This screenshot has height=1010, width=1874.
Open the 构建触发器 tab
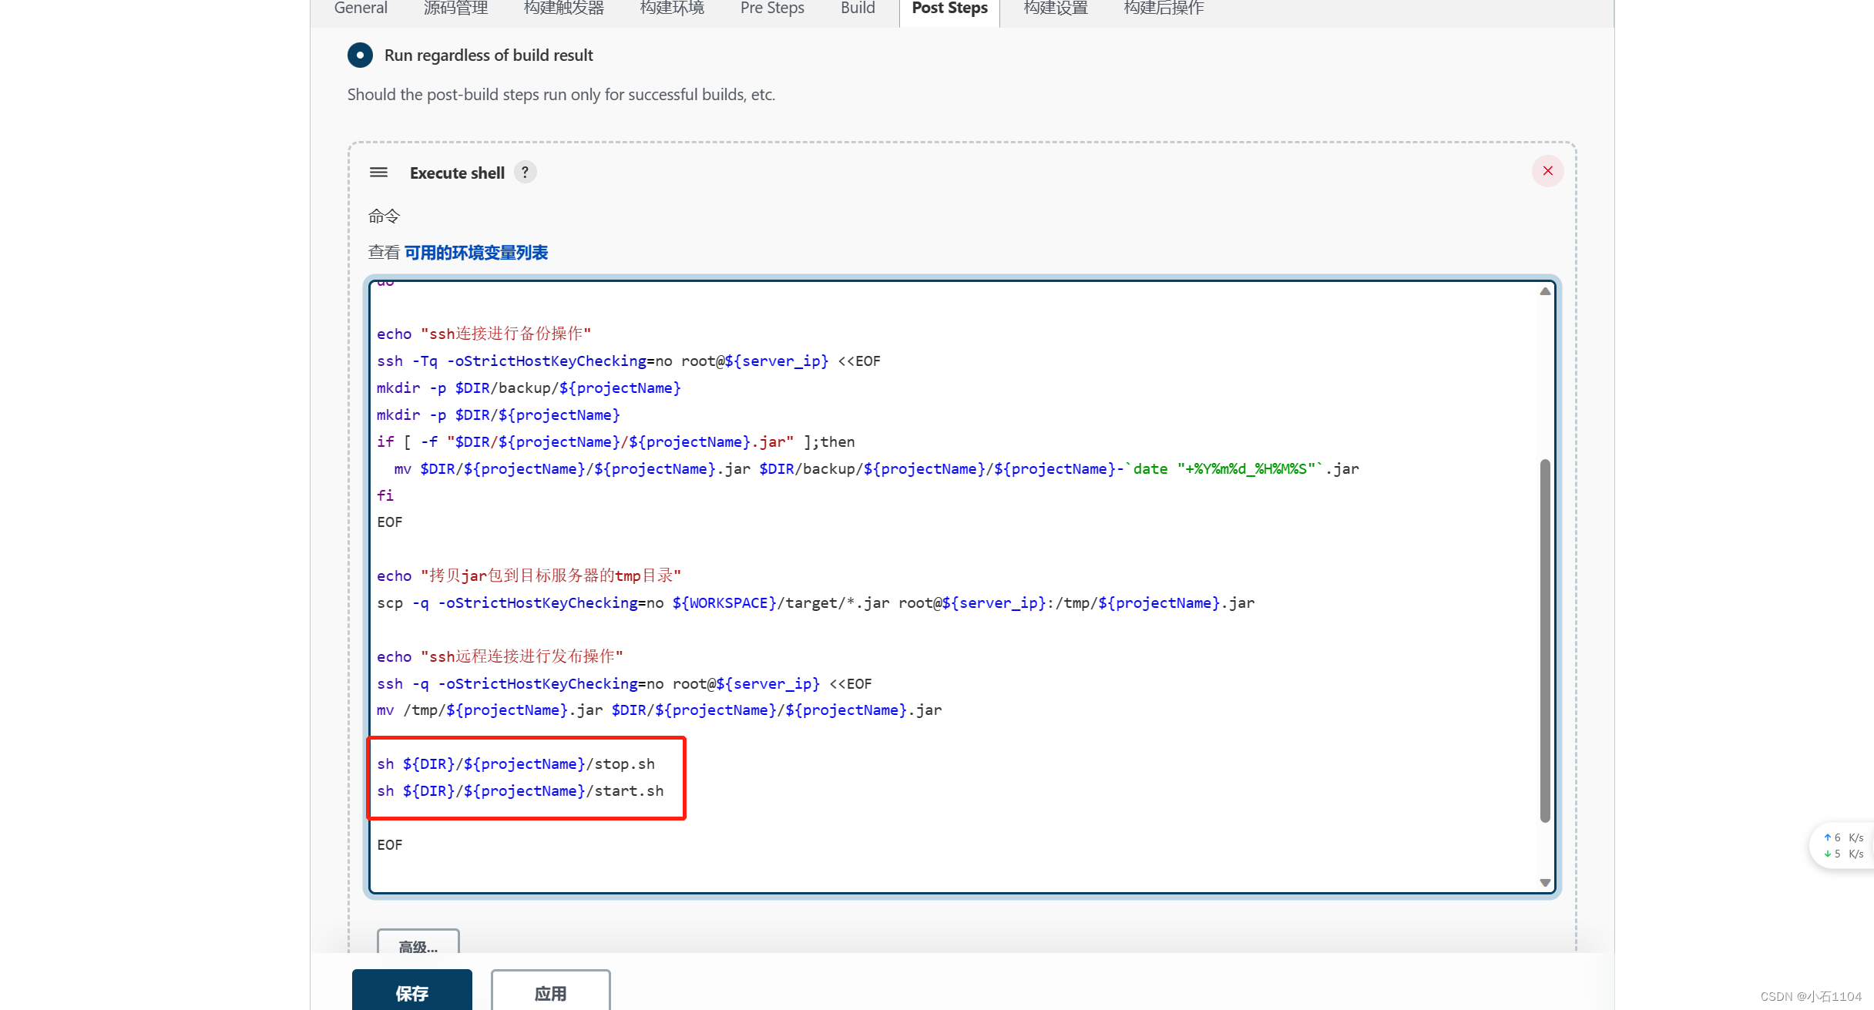[563, 8]
